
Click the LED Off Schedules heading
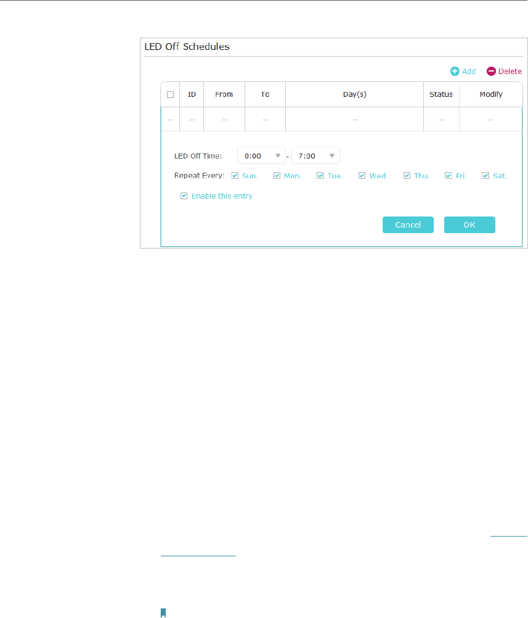(187, 46)
